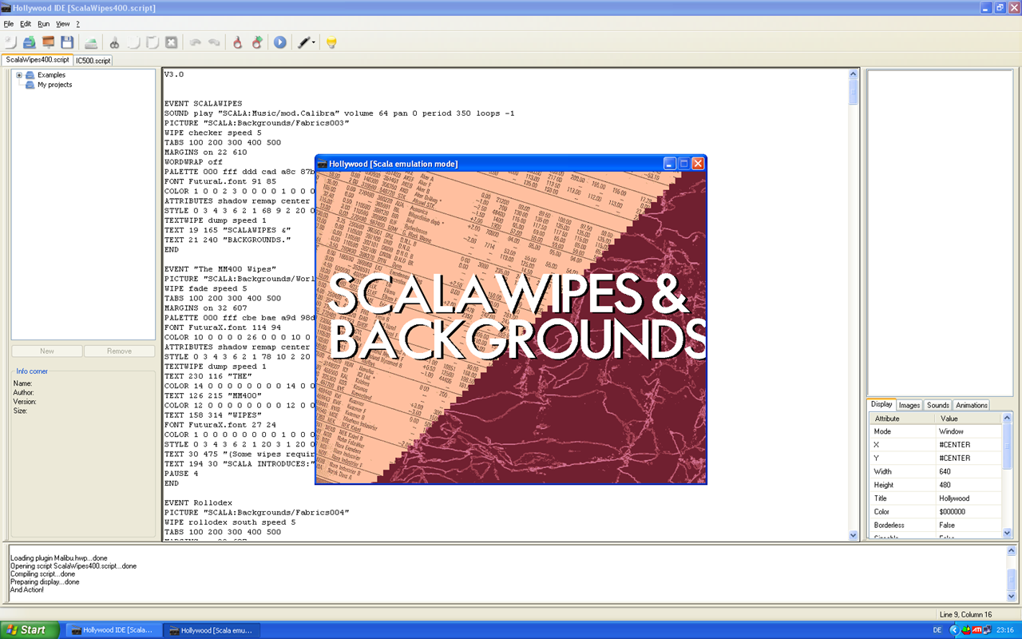Select the Mode value Window cell
Screen dimensions: 1022x639
tap(969, 431)
